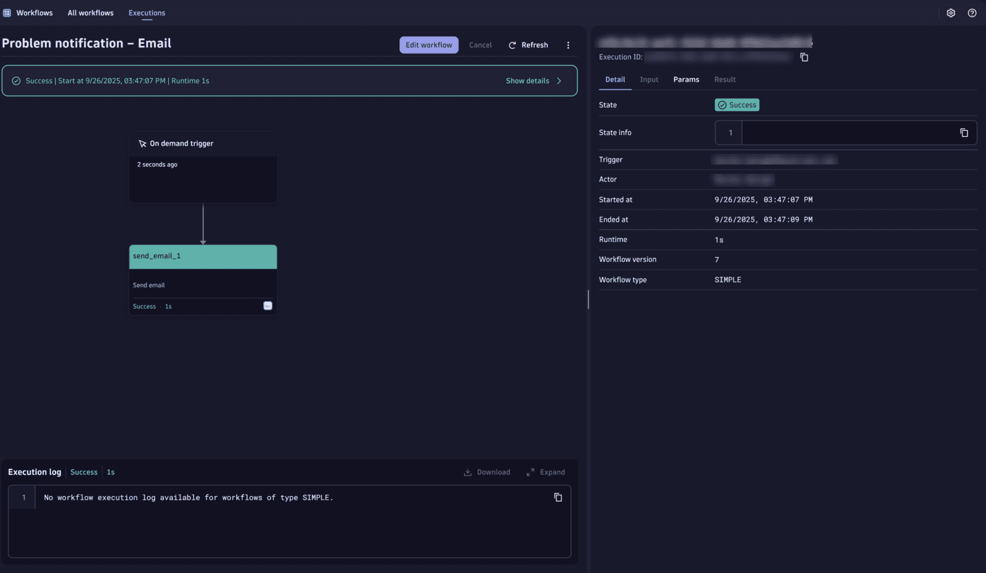986x573 pixels.
Task: Click the badge icon on send_email_1 node
Action: (x=267, y=306)
